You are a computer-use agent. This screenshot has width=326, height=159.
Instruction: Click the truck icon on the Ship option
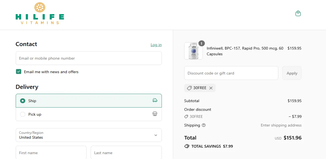click(155, 100)
